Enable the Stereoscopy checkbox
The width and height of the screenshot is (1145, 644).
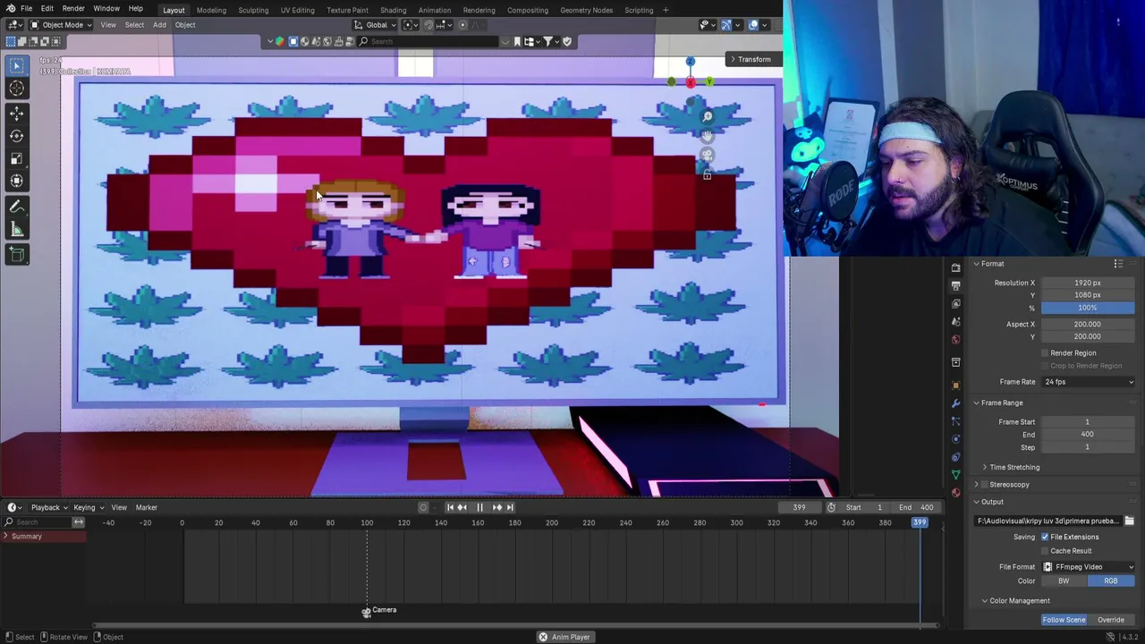[985, 485]
